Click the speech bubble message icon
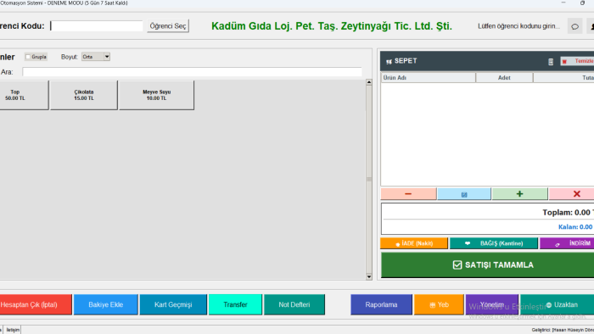Image resolution: width=594 pixels, height=334 pixels. point(574,26)
